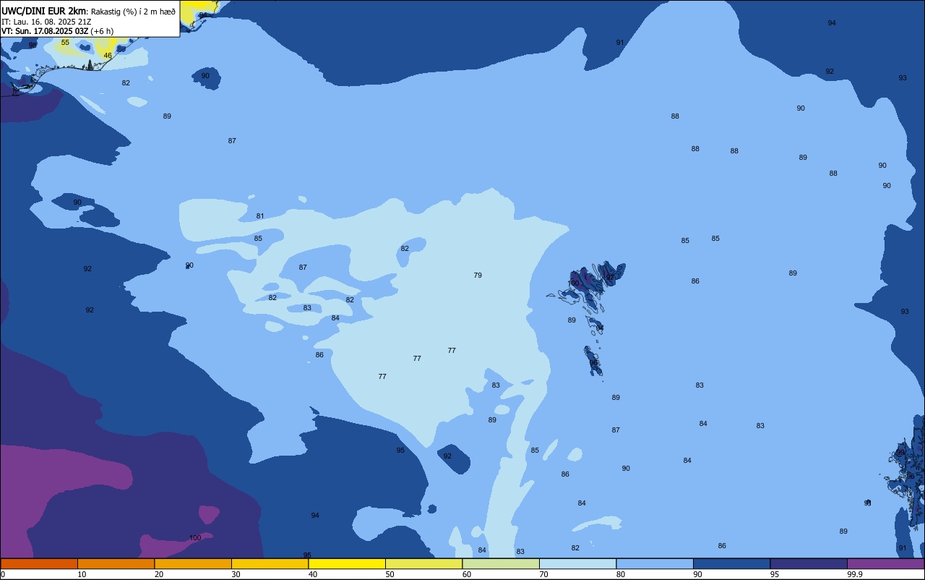
Task: Select the 'VT: Sun. 17.08.2025 03Z (+6 h)' line
Action: pyautogui.click(x=57, y=31)
